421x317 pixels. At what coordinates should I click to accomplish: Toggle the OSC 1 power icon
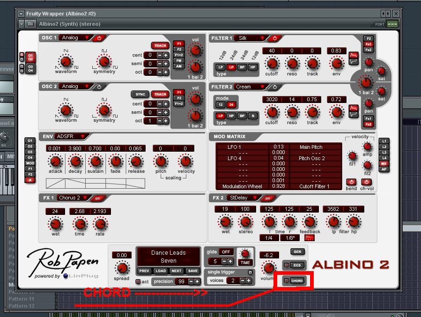click(x=99, y=38)
